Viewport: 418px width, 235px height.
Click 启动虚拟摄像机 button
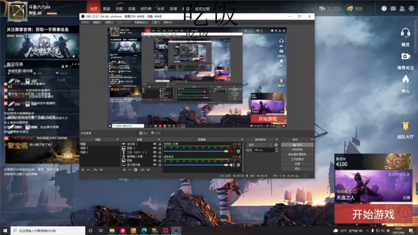point(297,154)
